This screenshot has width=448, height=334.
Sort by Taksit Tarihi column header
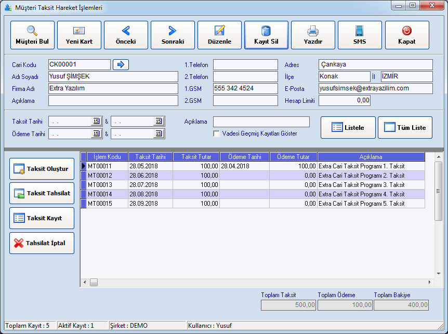click(x=151, y=157)
